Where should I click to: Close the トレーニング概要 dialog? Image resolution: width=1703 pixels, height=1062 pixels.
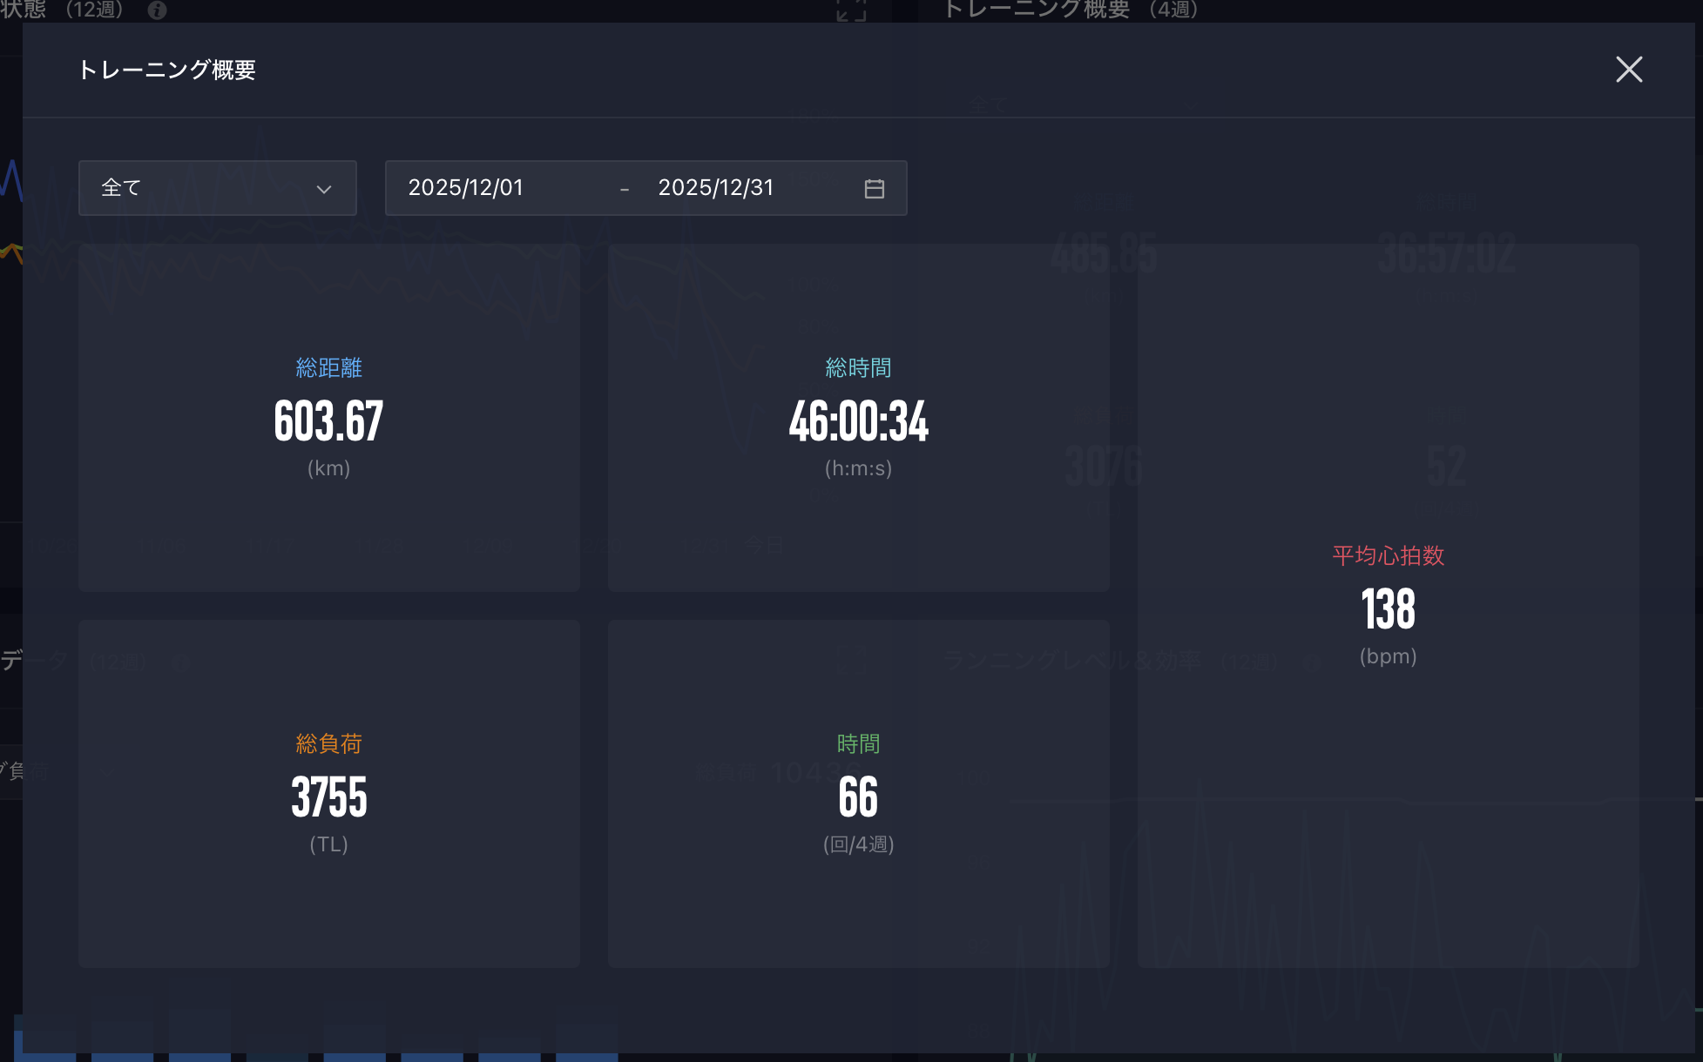coord(1628,70)
